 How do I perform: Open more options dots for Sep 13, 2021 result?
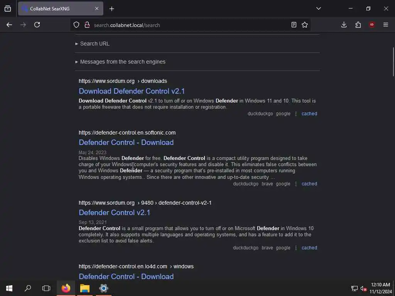(296, 248)
